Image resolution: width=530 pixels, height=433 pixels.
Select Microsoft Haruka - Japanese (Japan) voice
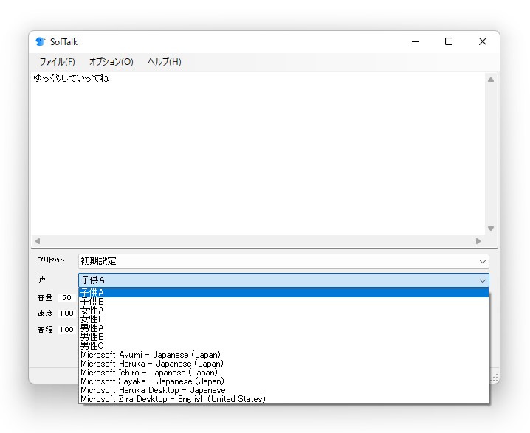[x=283, y=364]
